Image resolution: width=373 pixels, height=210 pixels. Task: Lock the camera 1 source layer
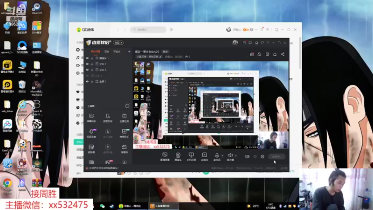click(92, 58)
